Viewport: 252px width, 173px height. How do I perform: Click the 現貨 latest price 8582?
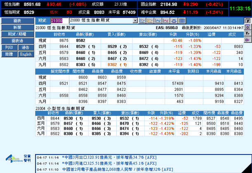click(x=81, y=41)
